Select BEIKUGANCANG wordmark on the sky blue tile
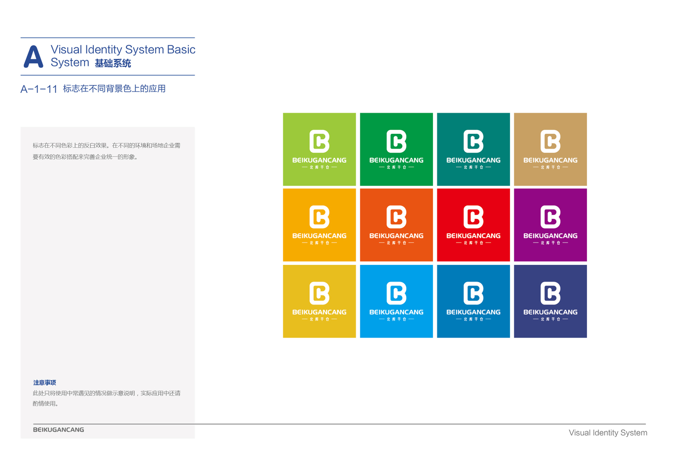This screenshot has height=458, width=675. [396, 312]
